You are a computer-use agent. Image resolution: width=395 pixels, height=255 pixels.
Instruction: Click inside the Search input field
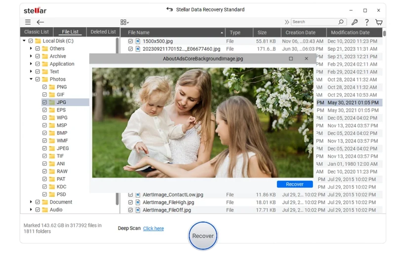coord(314,22)
